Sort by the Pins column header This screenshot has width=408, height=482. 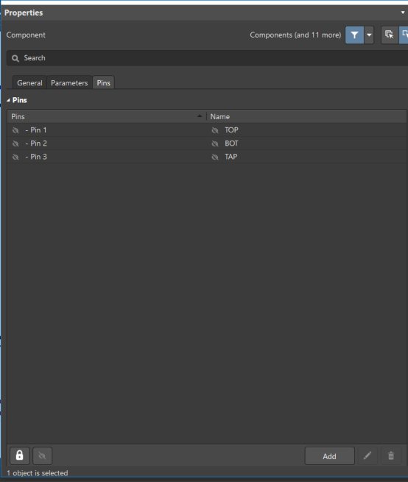click(107, 116)
